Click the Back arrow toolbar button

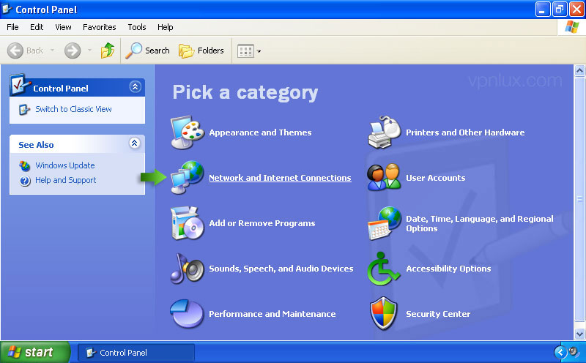tap(26, 50)
